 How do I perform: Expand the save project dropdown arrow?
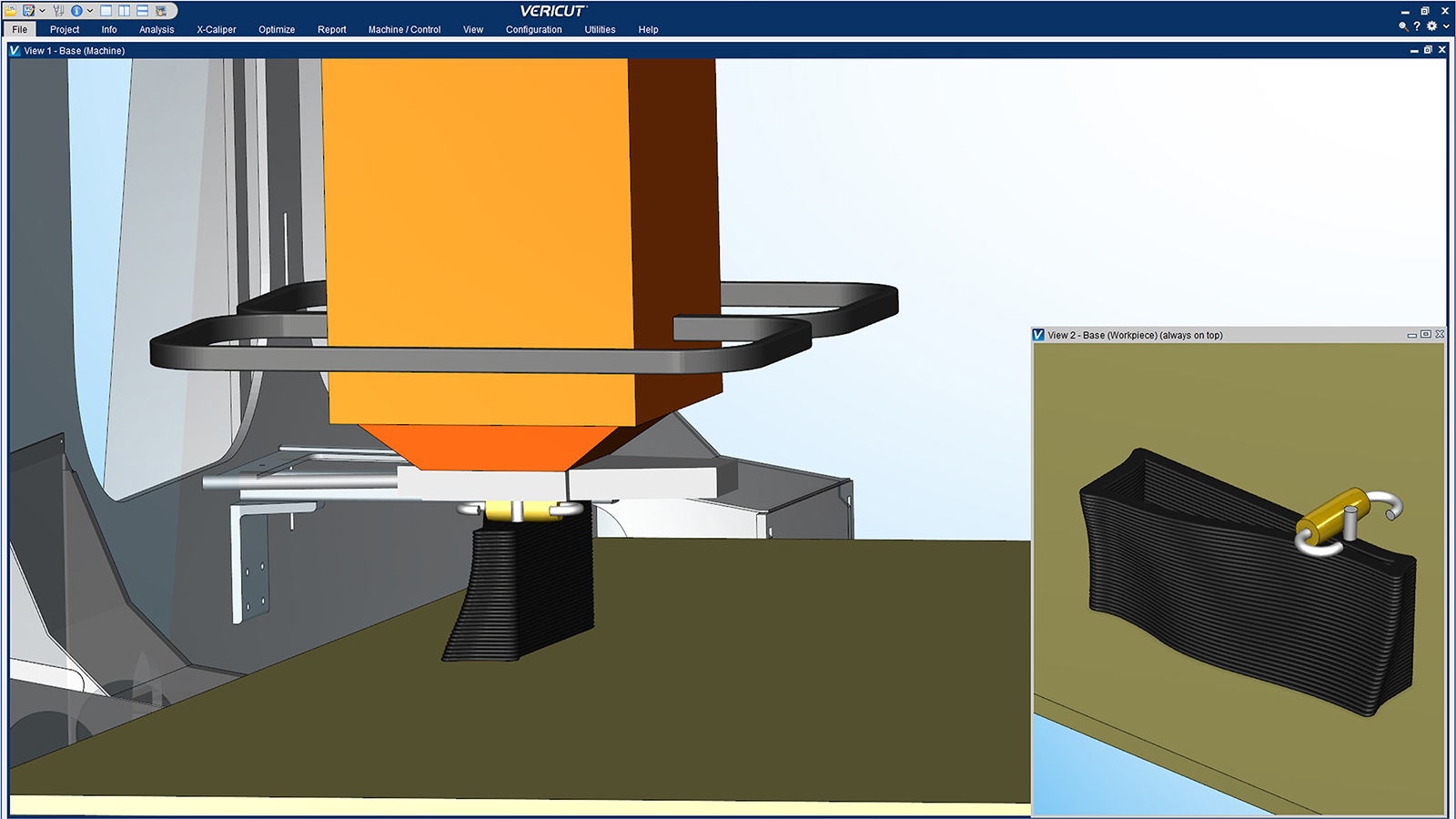coord(42,11)
